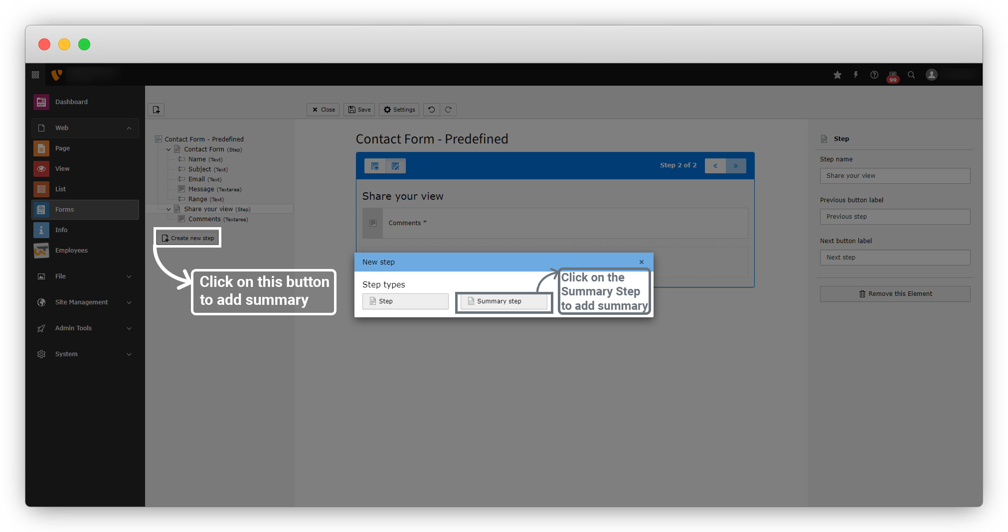Collapse the Web module group
Screen dimensions: 1008x532
coord(129,128)
